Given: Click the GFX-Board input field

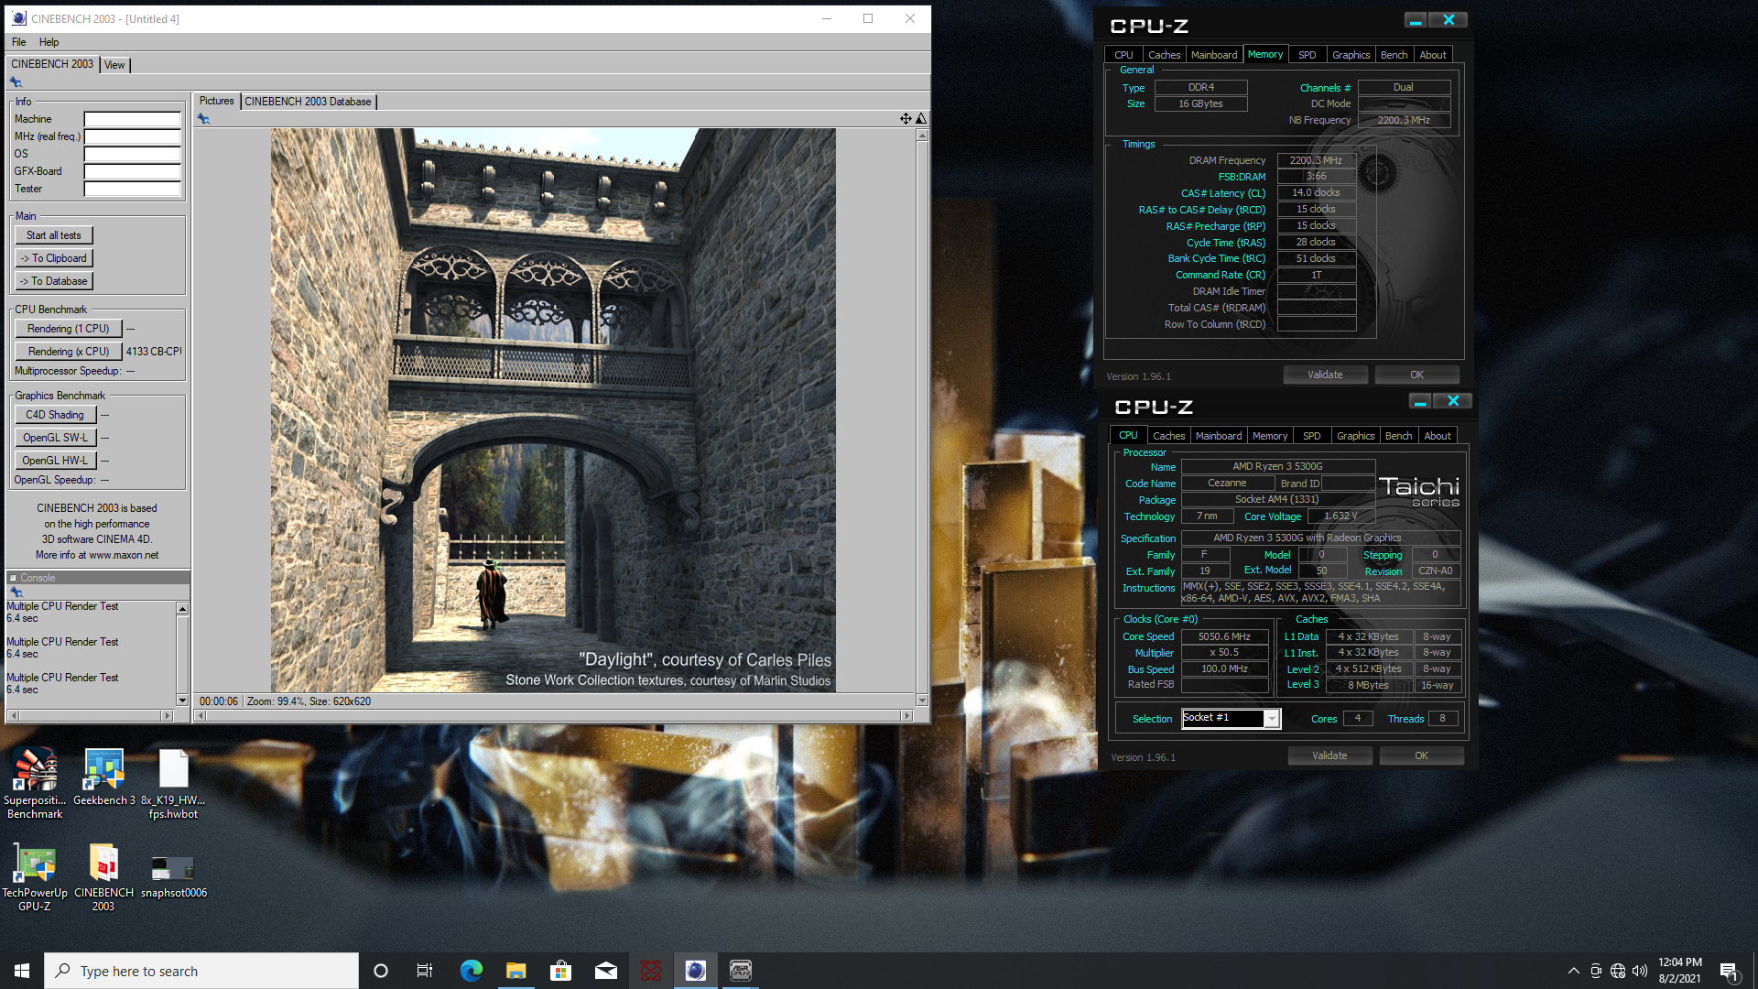Looking at the screenshot, I should [x=133, y=171].
